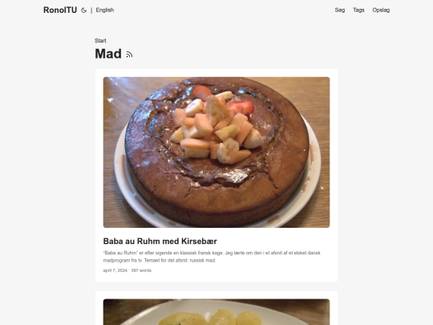Click the Start breadcrumb link
Viewport: 433px width, 325px height.
(100, 41)
